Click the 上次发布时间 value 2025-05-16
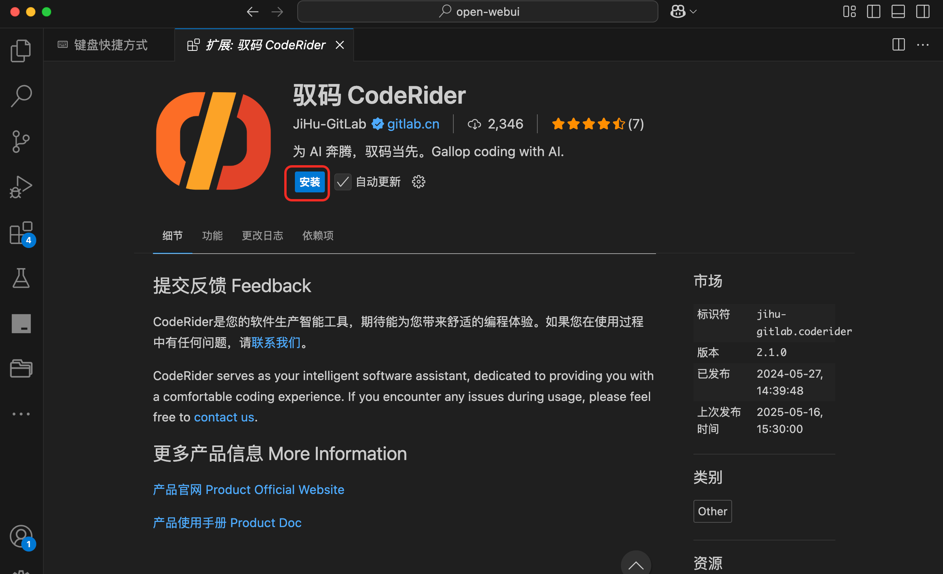This screenshot has height=574, width=943. coord(790,420)
